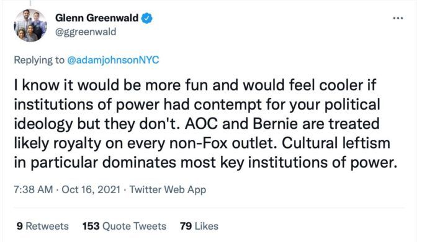Screen dimensions: 422x242
Task: Click the word "contempt" in the tweet
Action: coord(228,105)
